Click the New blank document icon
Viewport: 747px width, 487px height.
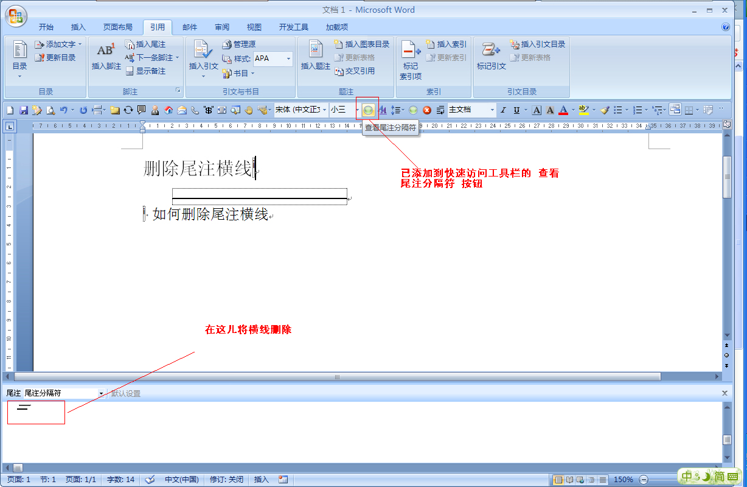tap(10, 110)
